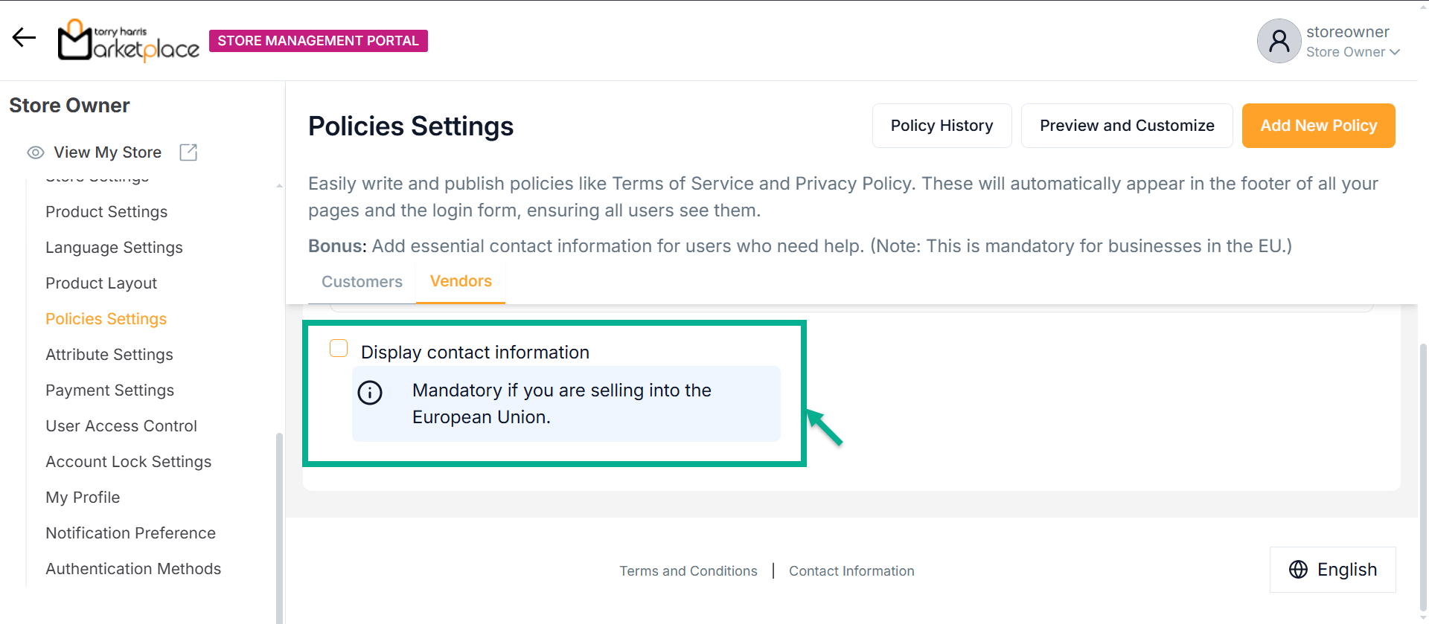Open the Terms and Conditions footer link
This screenshot has height=624, width=1429.
[x=688, y=571]
